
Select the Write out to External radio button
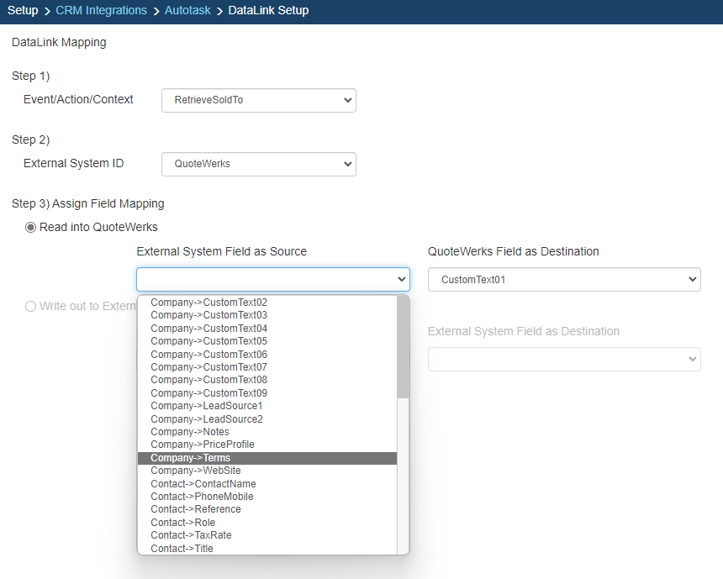click(x=31, y=307)
